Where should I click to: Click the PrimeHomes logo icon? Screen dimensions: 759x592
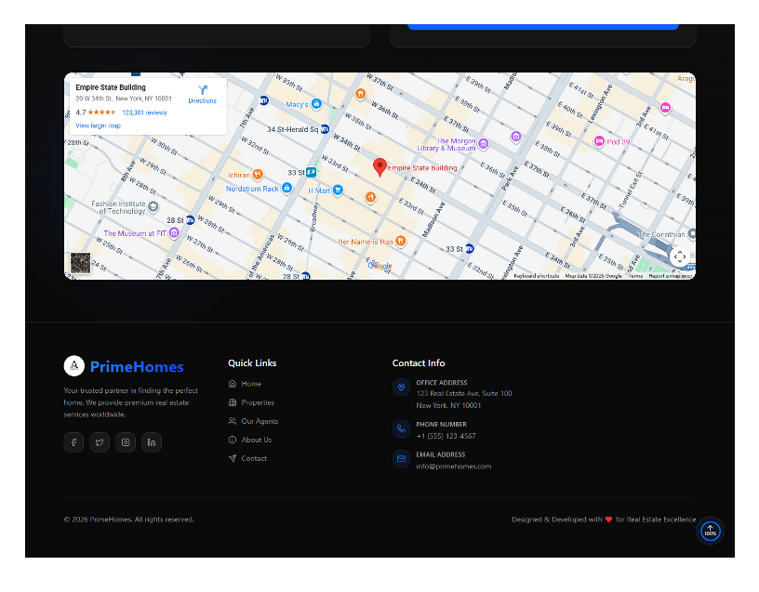click(74, 366)
